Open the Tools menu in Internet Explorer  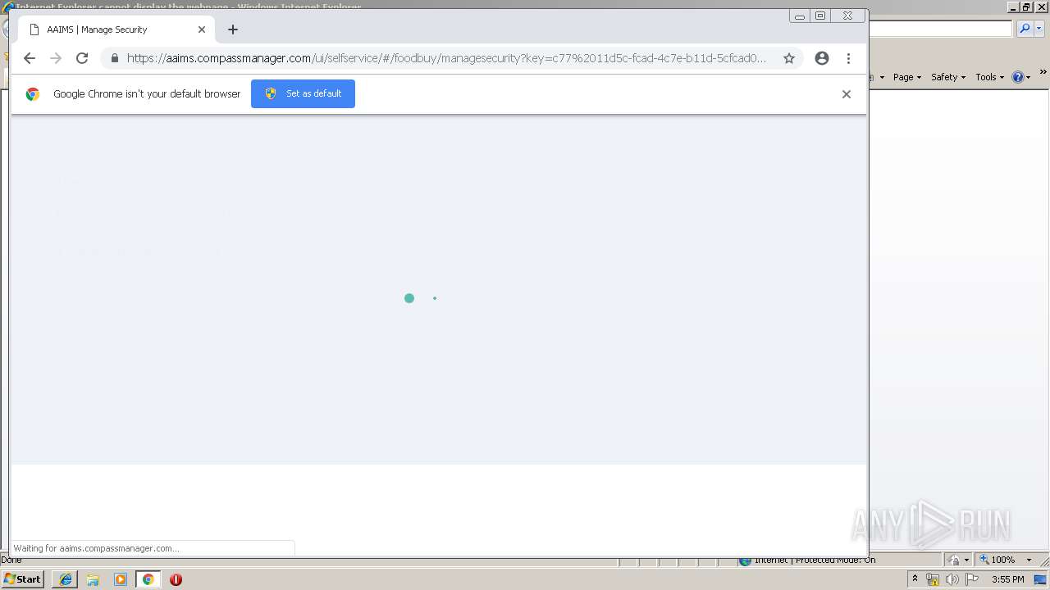coord(989,77)
